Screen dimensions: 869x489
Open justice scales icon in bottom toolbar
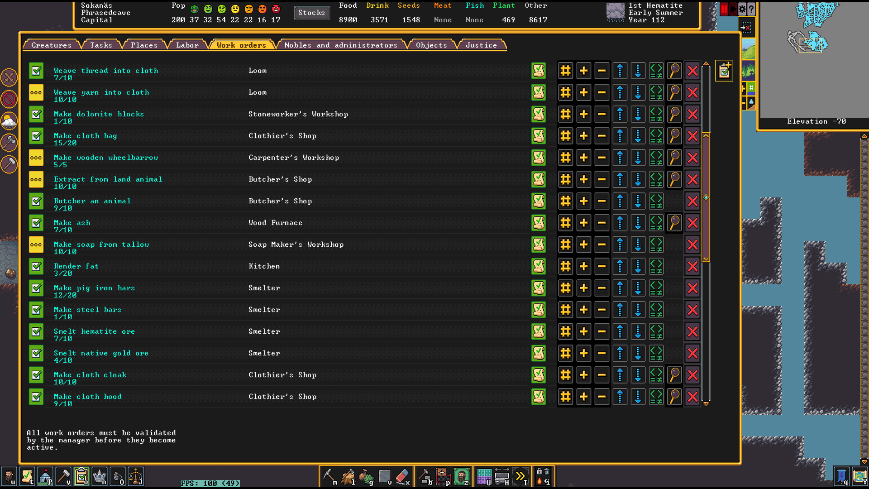coord(135,476)
